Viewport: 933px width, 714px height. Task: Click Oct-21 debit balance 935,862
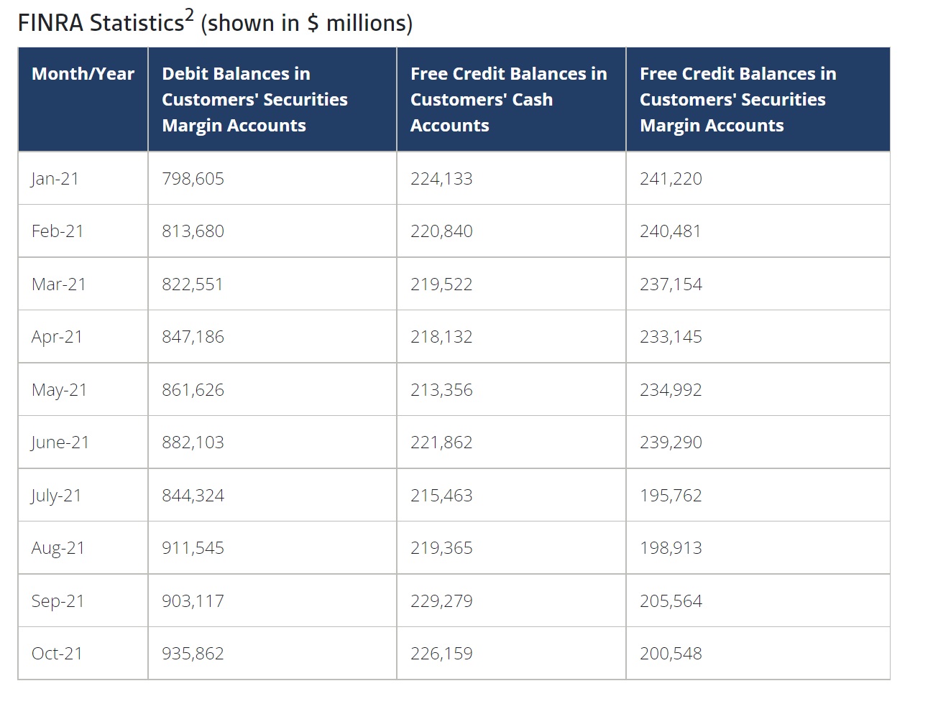193,654
